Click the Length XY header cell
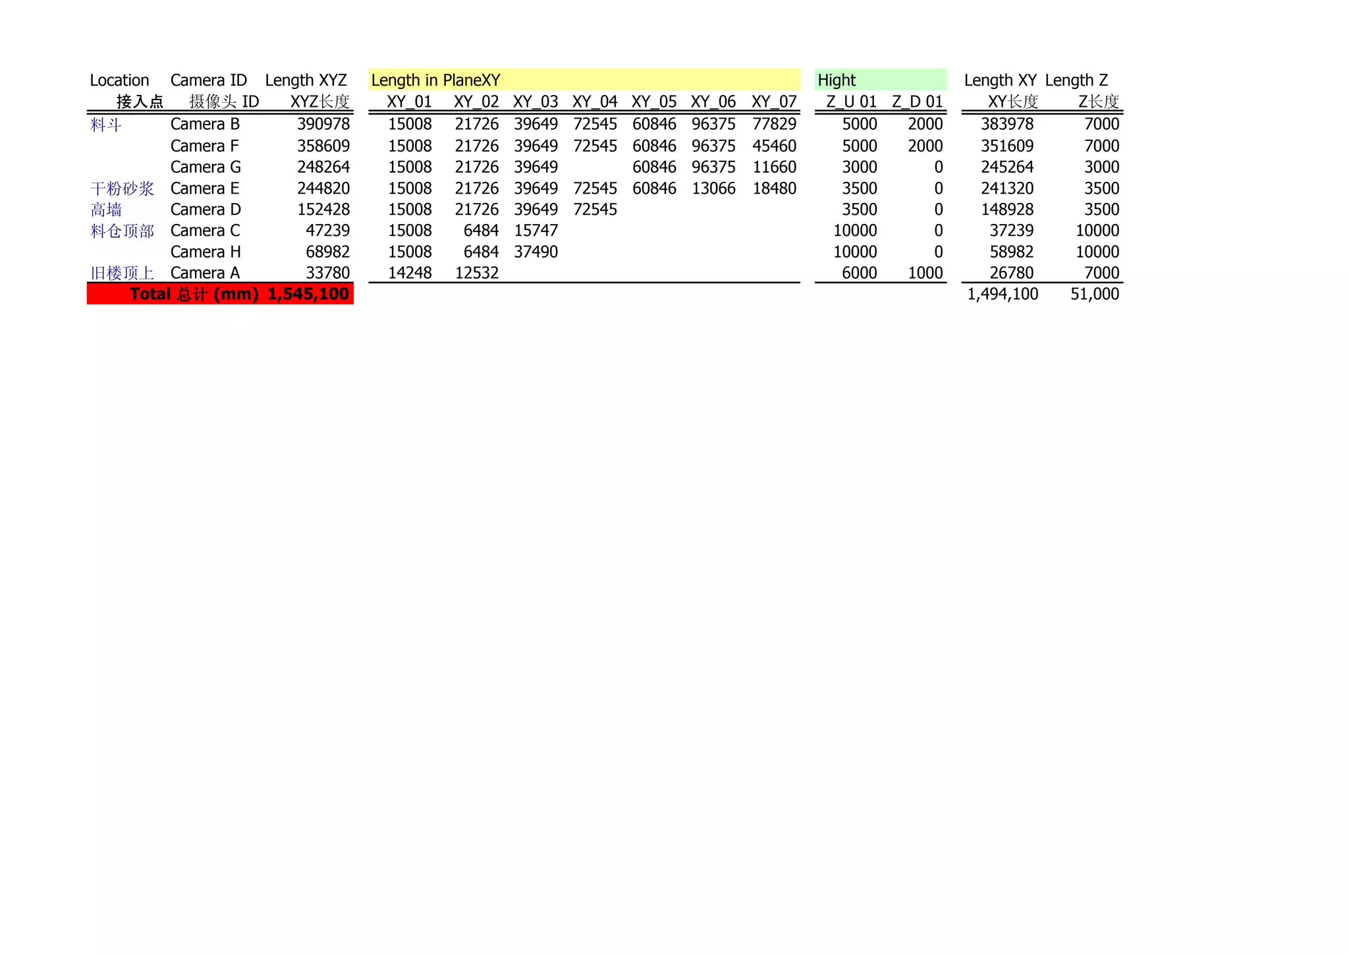The image size is (1349, 954). (x=1000, y=80)
